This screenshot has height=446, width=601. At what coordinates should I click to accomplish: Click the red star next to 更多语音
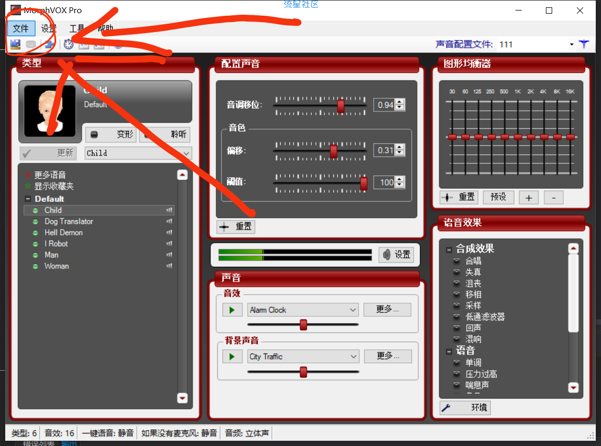click(28, 175)
